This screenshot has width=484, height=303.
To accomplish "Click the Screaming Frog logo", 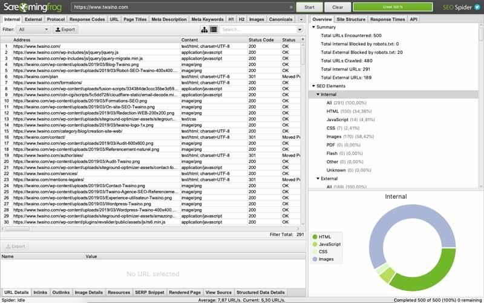I will (x=33, y=7).
